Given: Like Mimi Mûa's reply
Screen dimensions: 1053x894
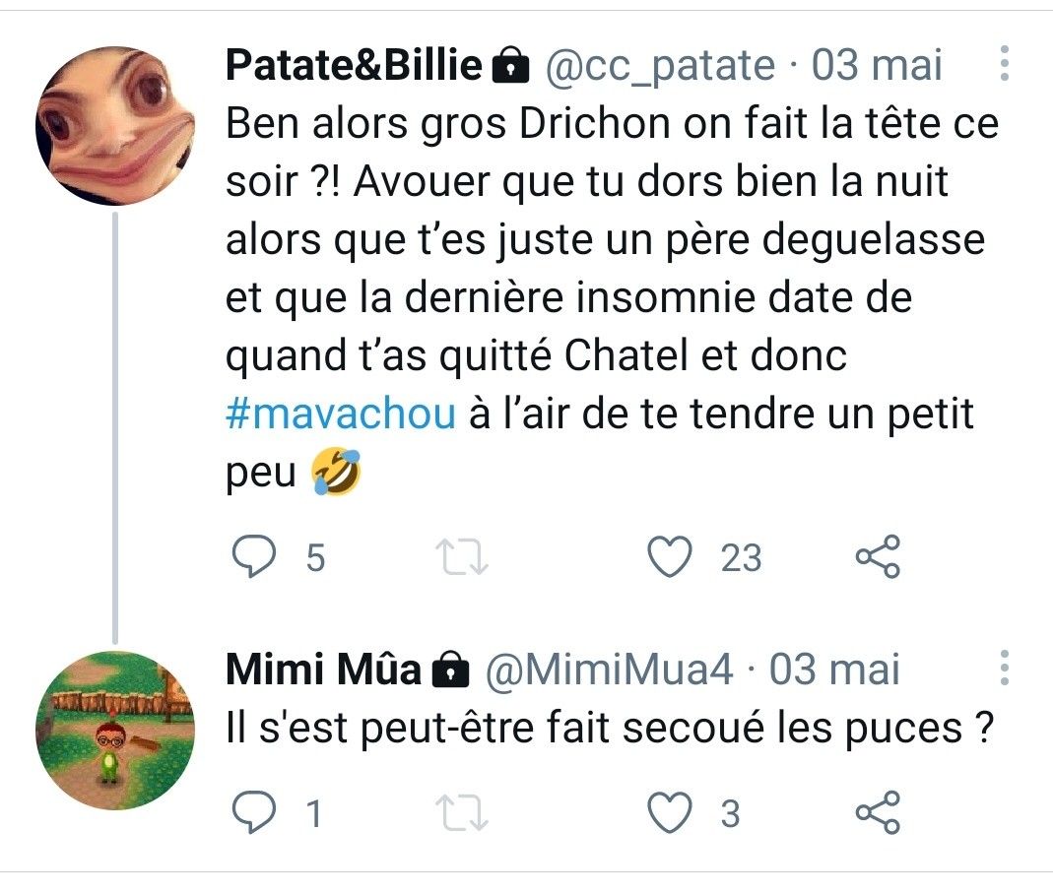Looking at the screenshot, I should (671, 813).
